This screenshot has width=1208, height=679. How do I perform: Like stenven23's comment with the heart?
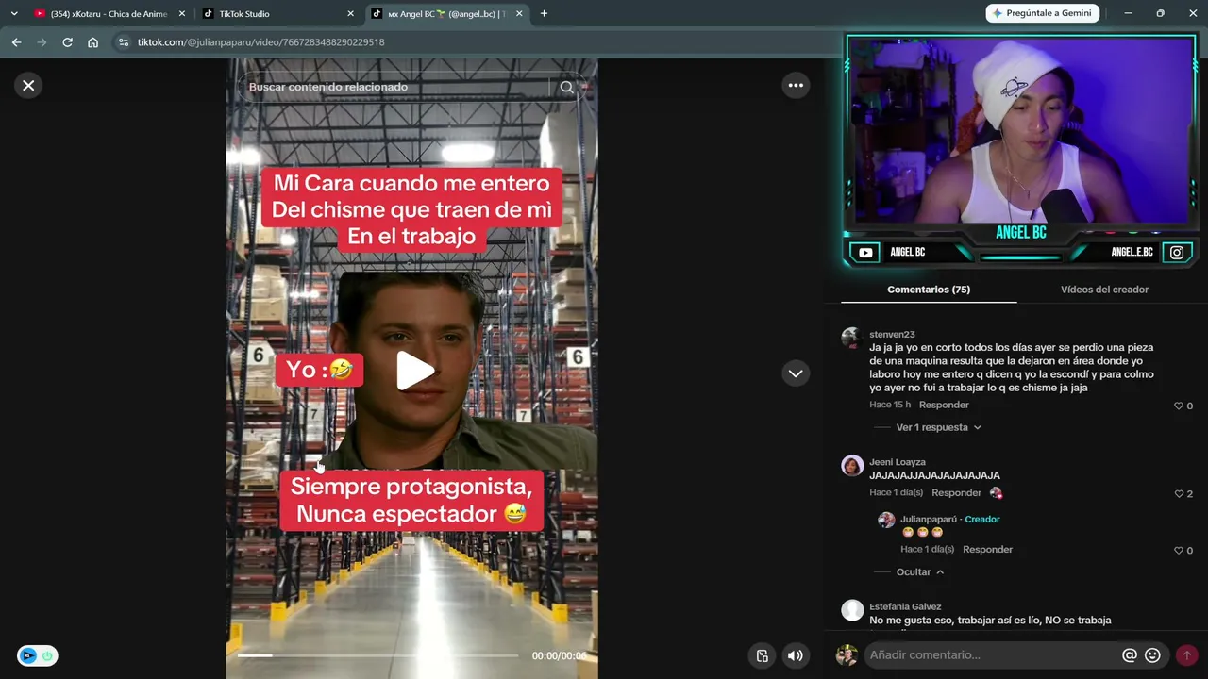(1179, 406)
